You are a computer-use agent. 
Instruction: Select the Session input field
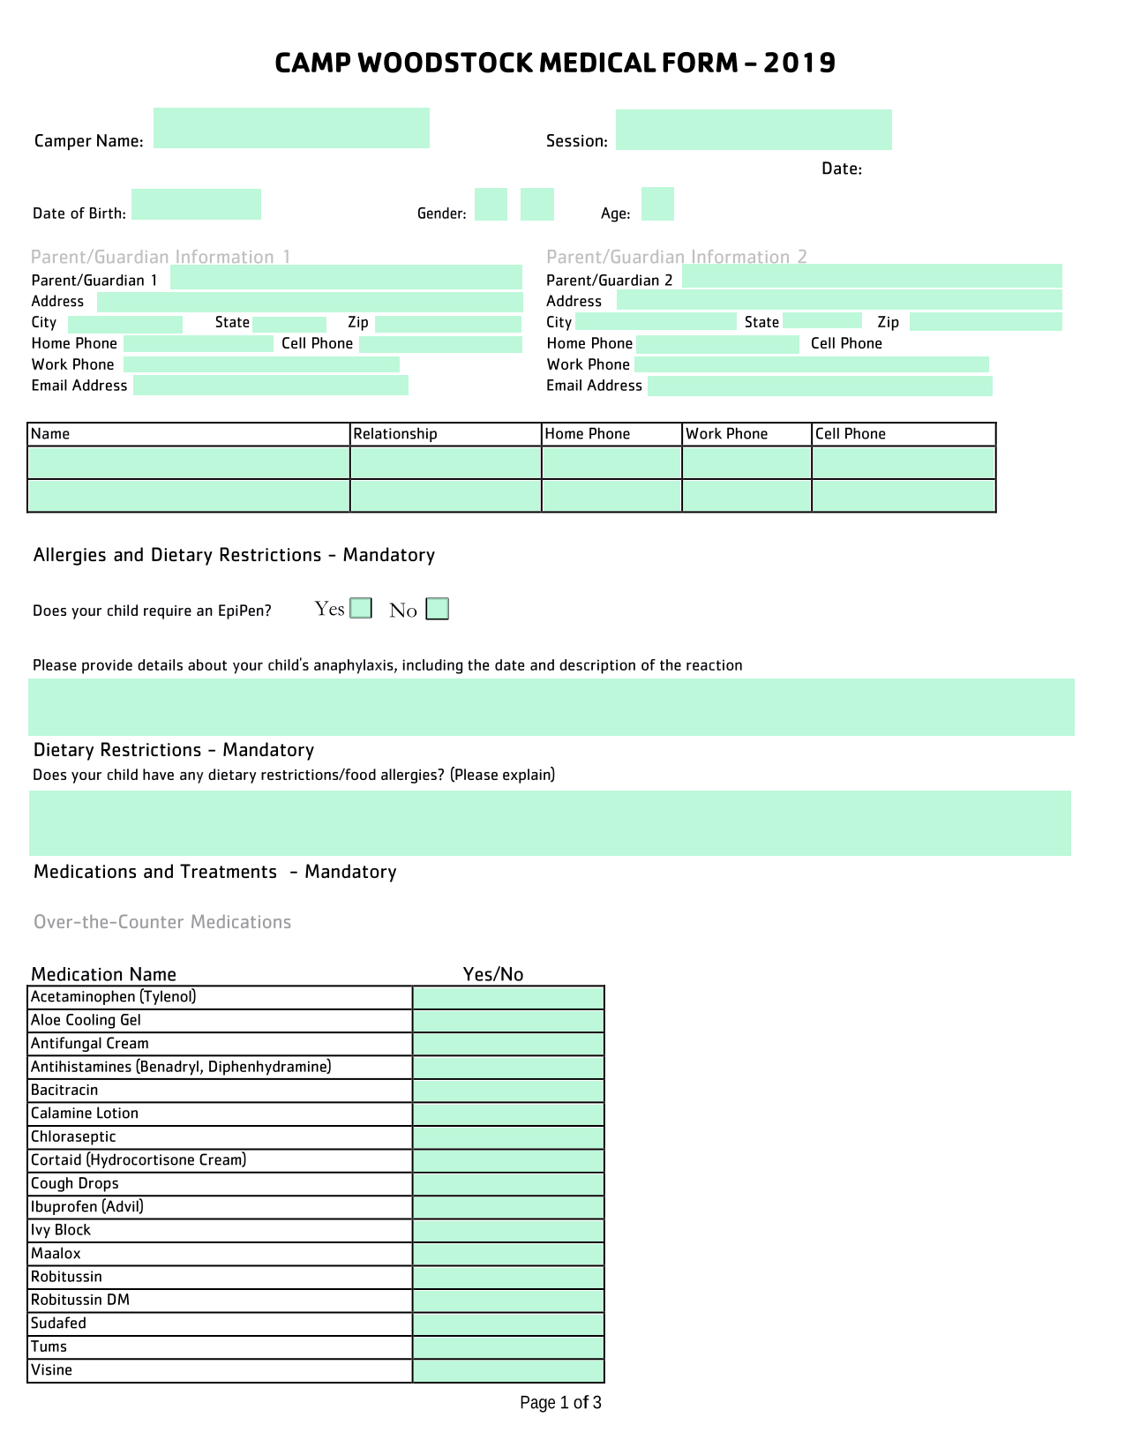[x=754, y=130]
